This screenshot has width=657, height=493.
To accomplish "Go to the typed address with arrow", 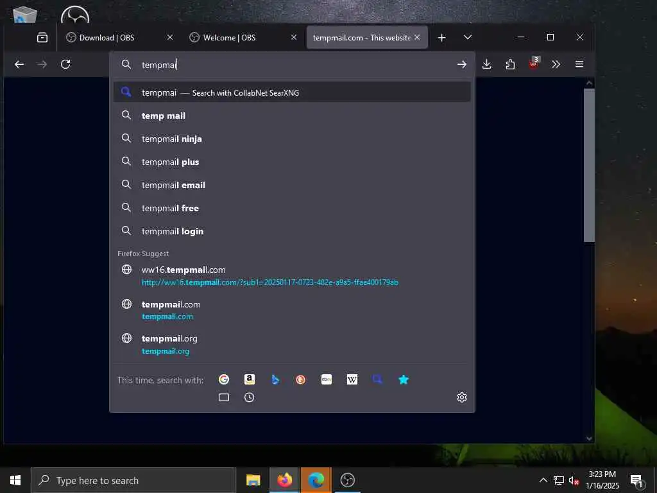I will coord(462,65).
